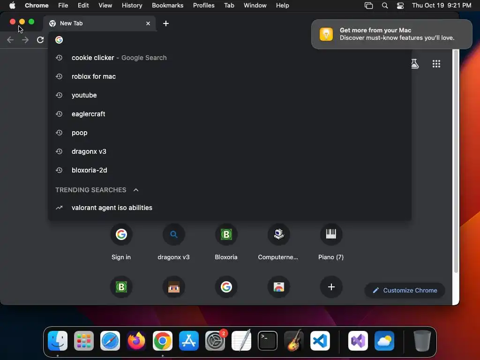Screen dimensions: 480x360
Task: Pick the bloxoria-2d suggestion
Action: [x=230, y=170]
